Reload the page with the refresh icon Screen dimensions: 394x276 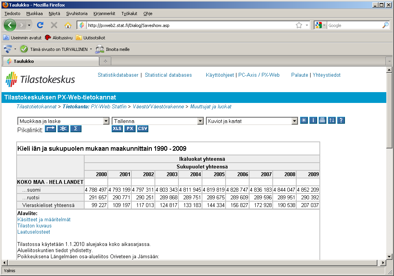tap(40, 25)
